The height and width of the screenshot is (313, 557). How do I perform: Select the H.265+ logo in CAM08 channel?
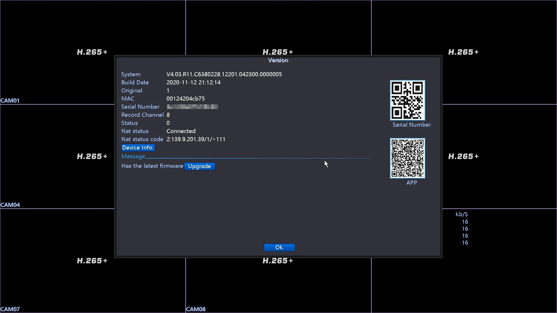click(x=278, y=261)
